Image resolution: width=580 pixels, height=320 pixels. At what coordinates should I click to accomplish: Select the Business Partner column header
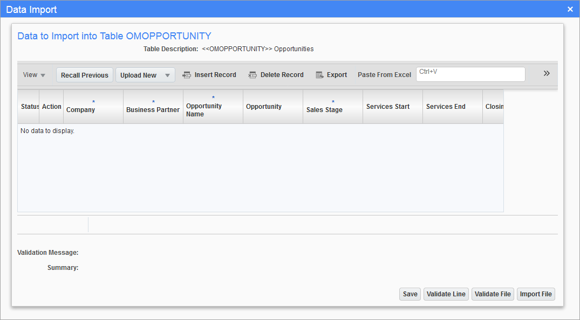(x=153, y=107)
